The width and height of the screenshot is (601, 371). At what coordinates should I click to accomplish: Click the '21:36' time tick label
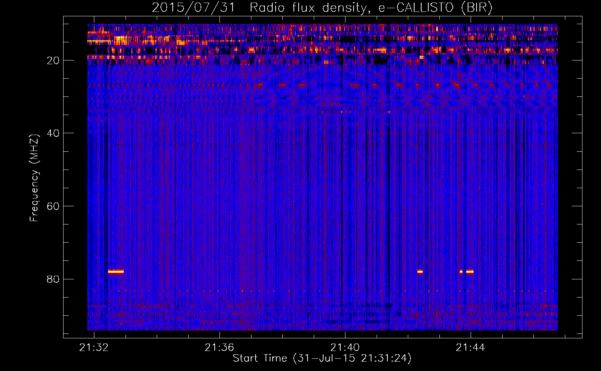click(220, 347)
